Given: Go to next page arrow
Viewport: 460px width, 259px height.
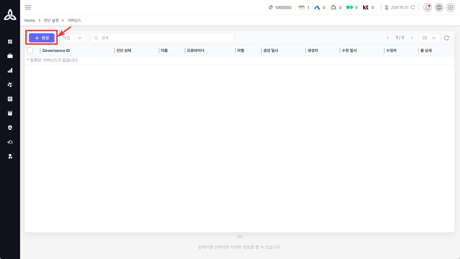Looking at the screenshot, I should (x=412, y=38).
